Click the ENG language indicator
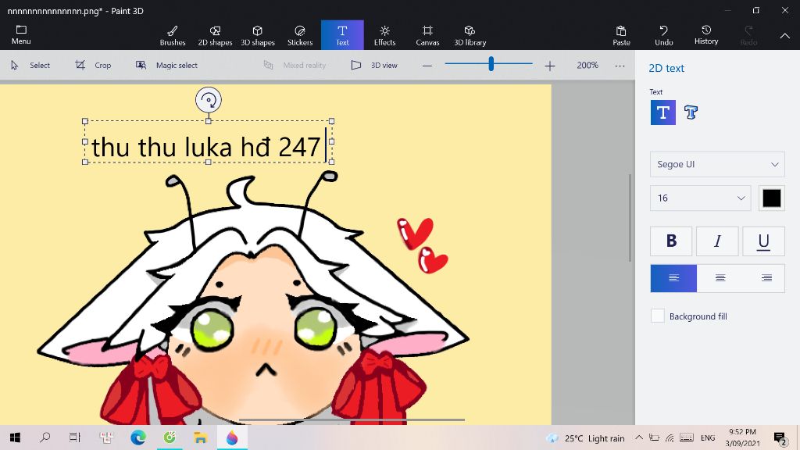 (x=708, y=437)
